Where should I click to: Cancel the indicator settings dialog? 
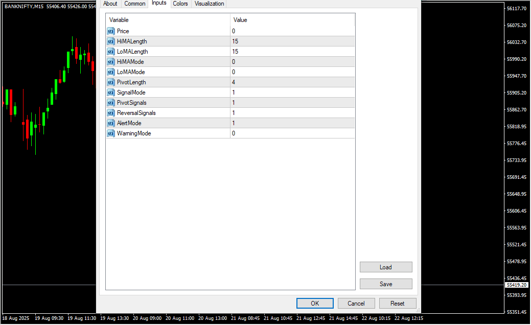pos(356,304)
